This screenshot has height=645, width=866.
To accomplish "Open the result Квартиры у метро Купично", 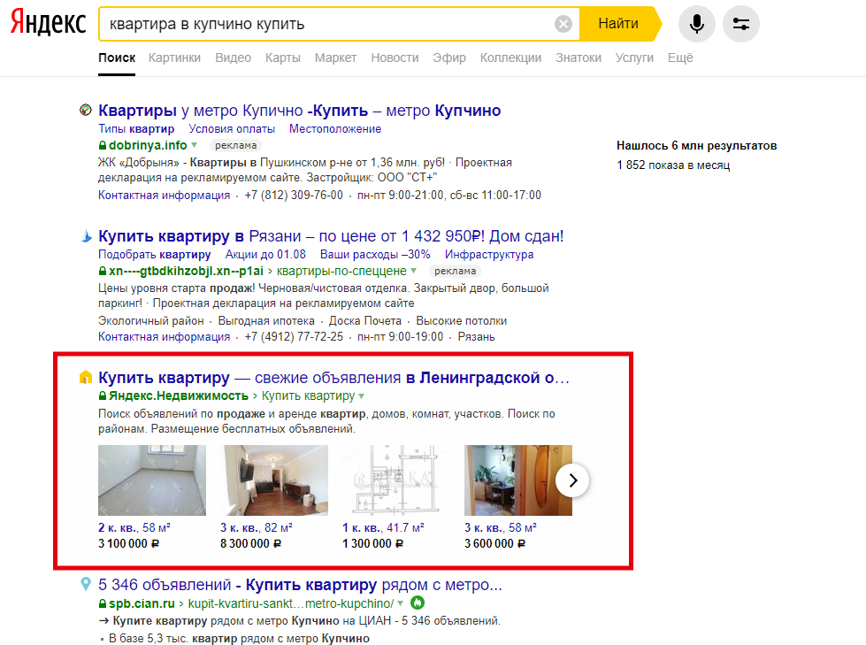I will pos(299,111).
